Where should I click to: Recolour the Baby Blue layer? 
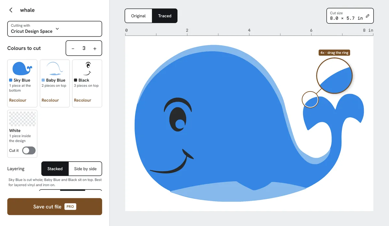(x=50, y=100)
